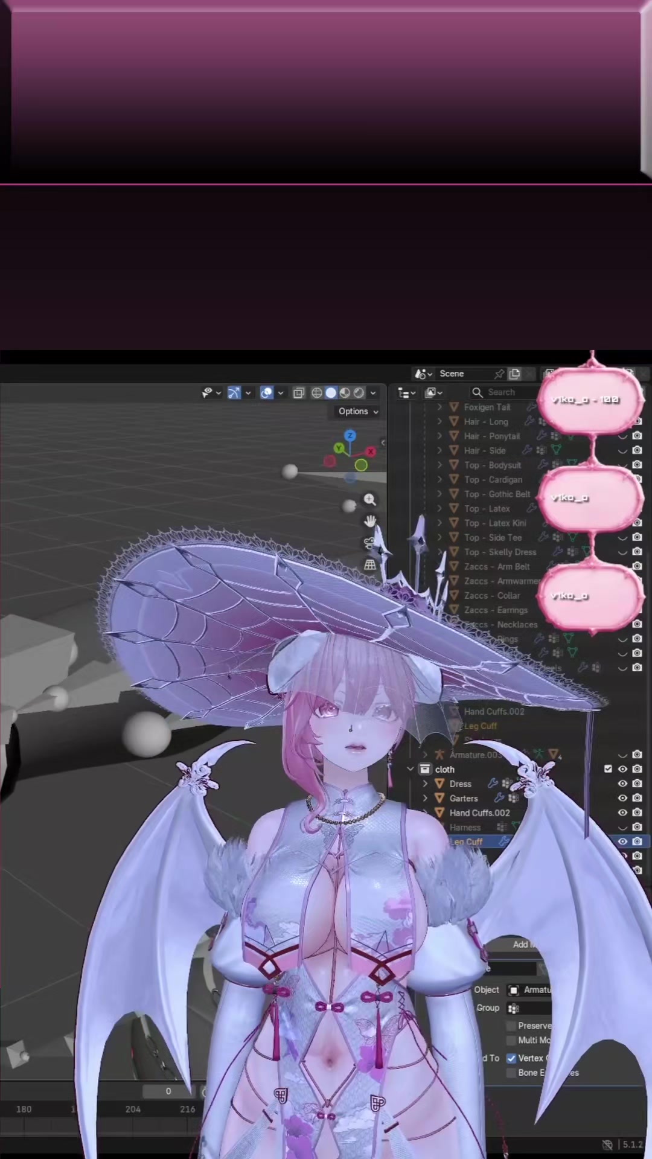
Task: Open the overlays settings dropdown arrow
Action: click(x=280, y=393)
